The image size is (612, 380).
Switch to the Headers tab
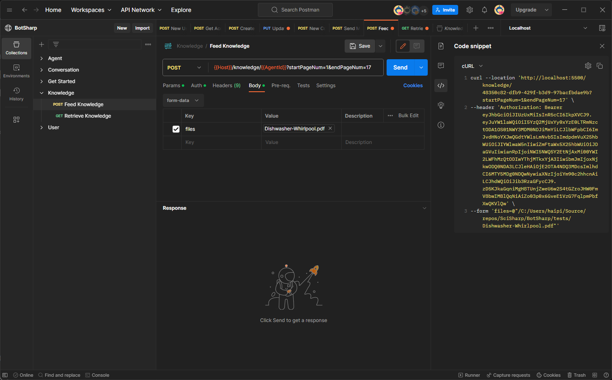227,86
